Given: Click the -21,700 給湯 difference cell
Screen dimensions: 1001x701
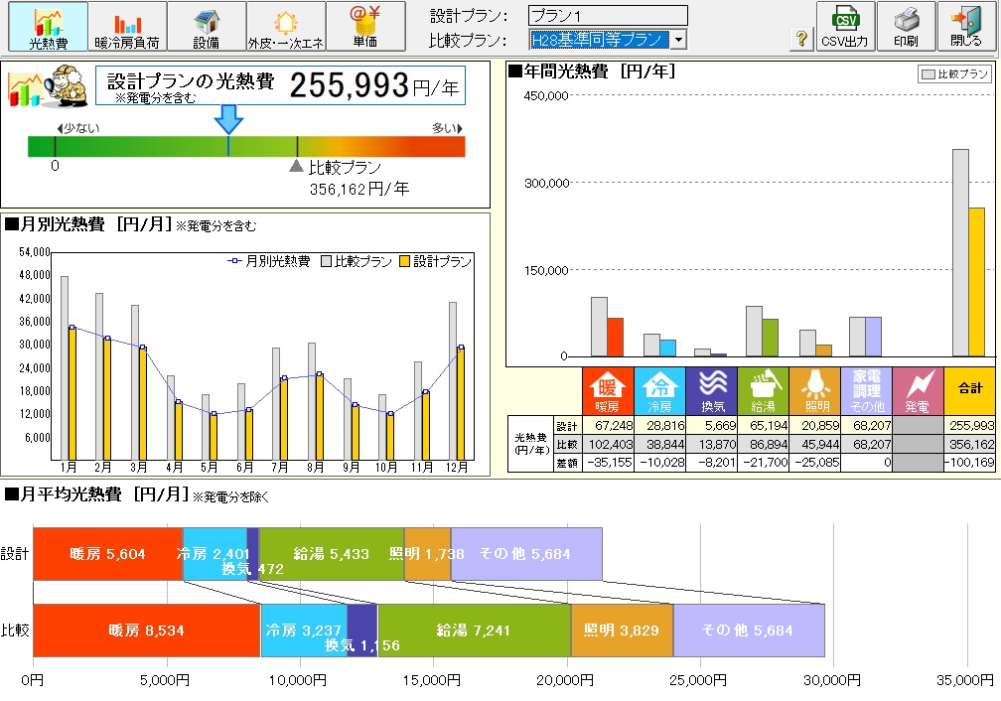Looking at the screenshot, I should [764, 463].
